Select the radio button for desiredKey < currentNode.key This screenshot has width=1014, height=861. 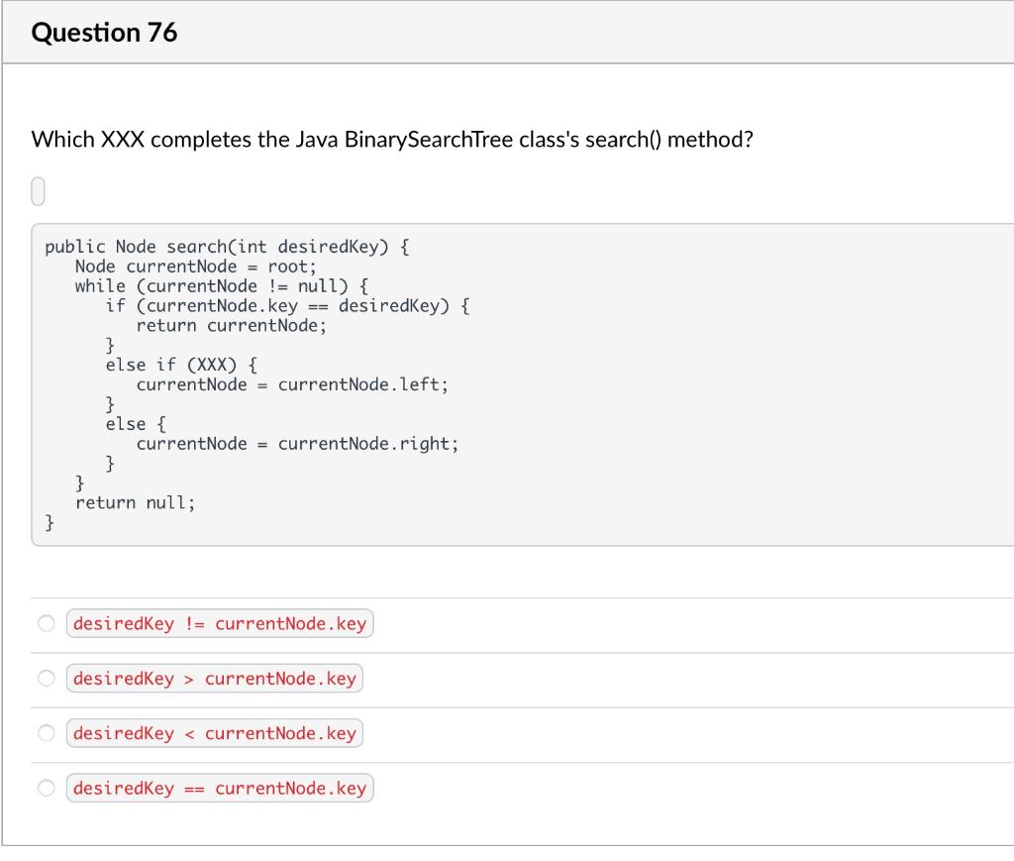[x=46, y=733]
